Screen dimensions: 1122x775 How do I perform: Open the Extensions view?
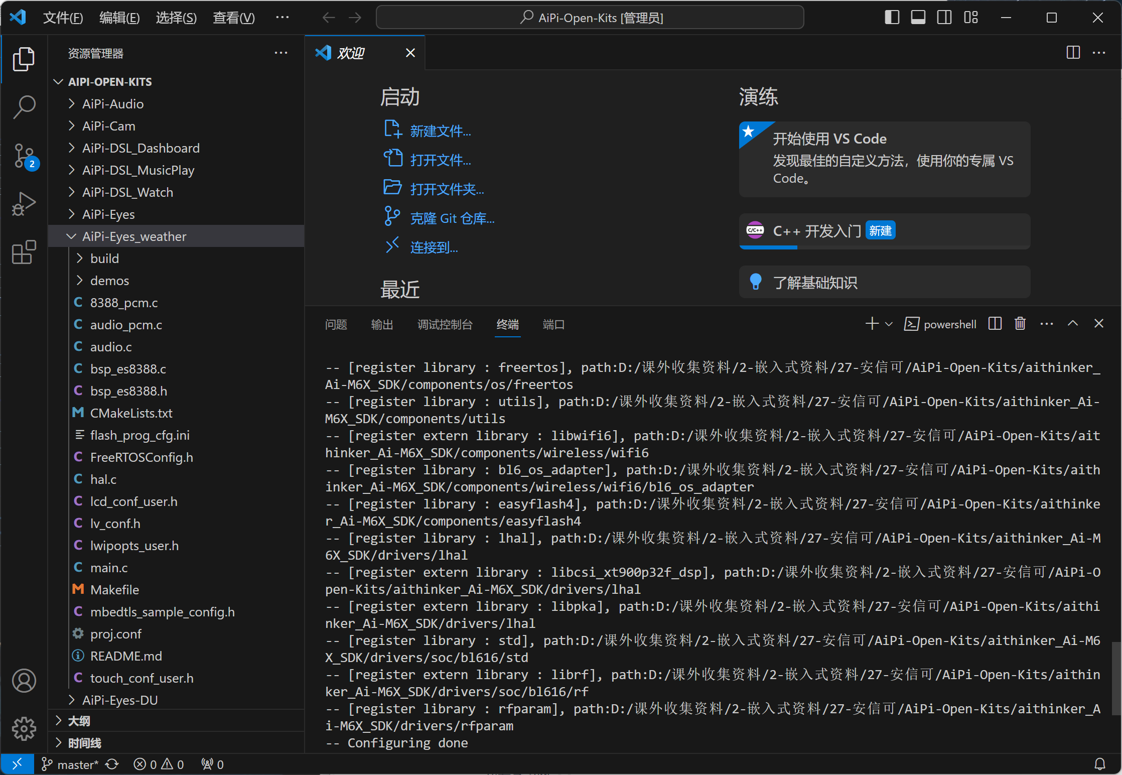pos(24,252)
